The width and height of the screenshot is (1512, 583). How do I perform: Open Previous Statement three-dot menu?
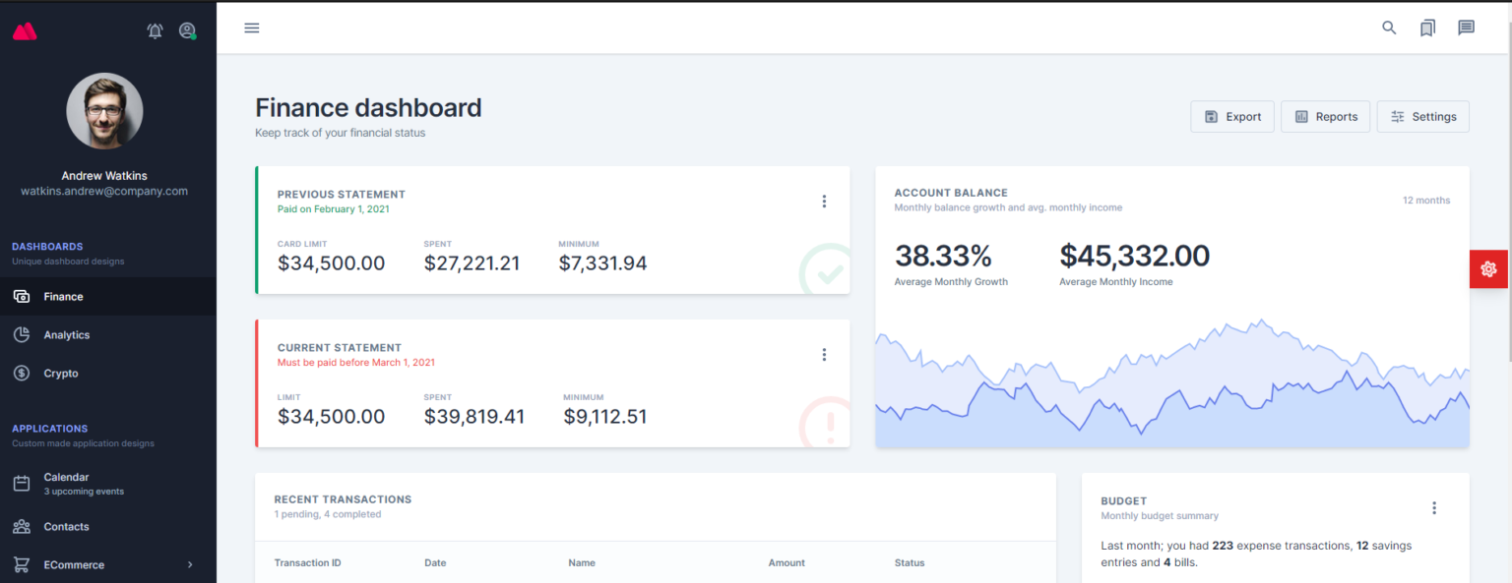pyautogui.click(x=824, y=202)
